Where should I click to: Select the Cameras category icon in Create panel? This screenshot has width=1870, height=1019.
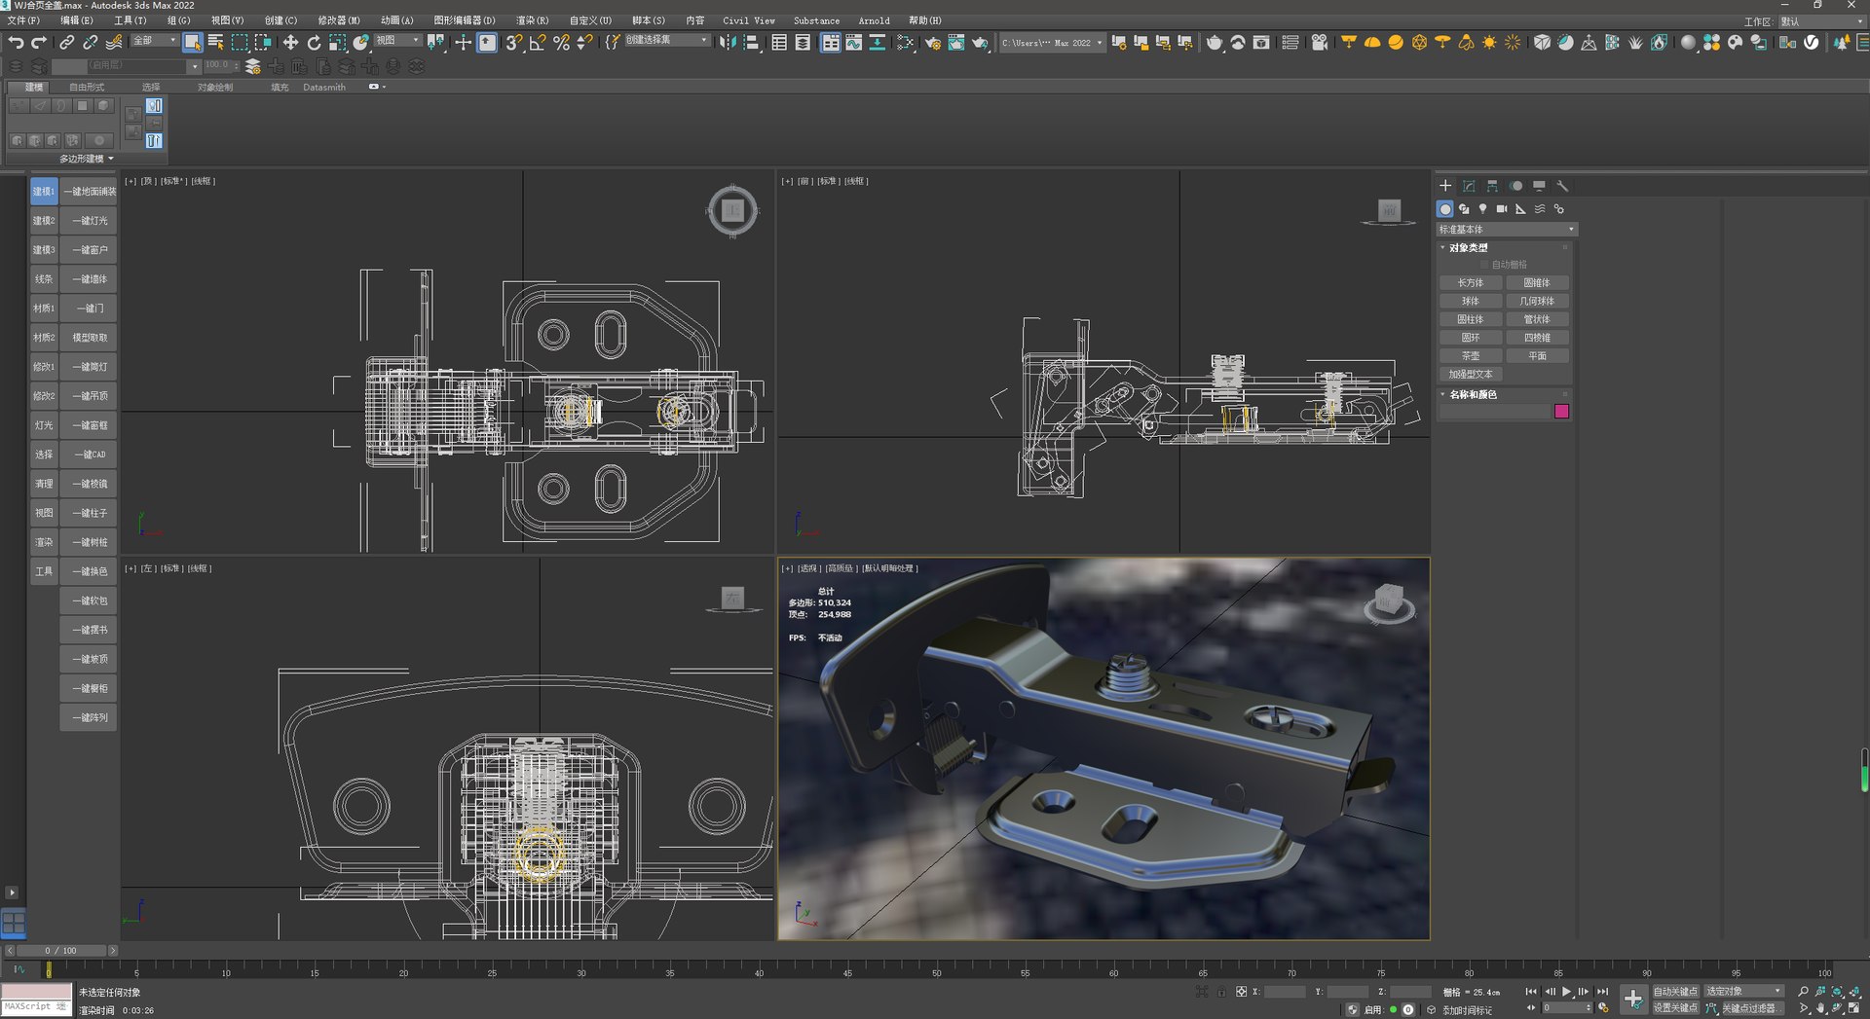click(x=1502, y=209)
